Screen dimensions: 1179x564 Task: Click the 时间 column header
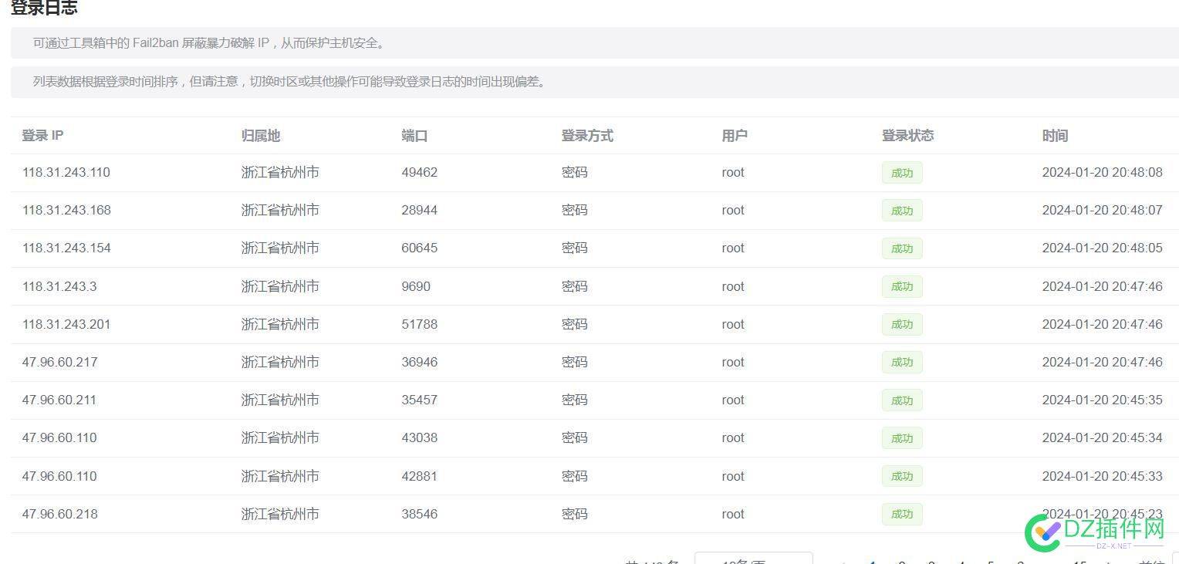pyautogui.click(x=1055, y=136)
